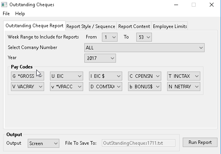Click the File To Save To field
The image size is (221, 154).
coord(139,143)
